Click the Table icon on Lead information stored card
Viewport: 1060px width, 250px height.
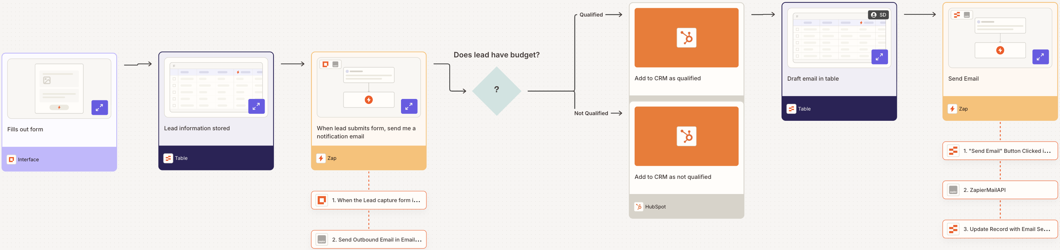coord(169,158)
